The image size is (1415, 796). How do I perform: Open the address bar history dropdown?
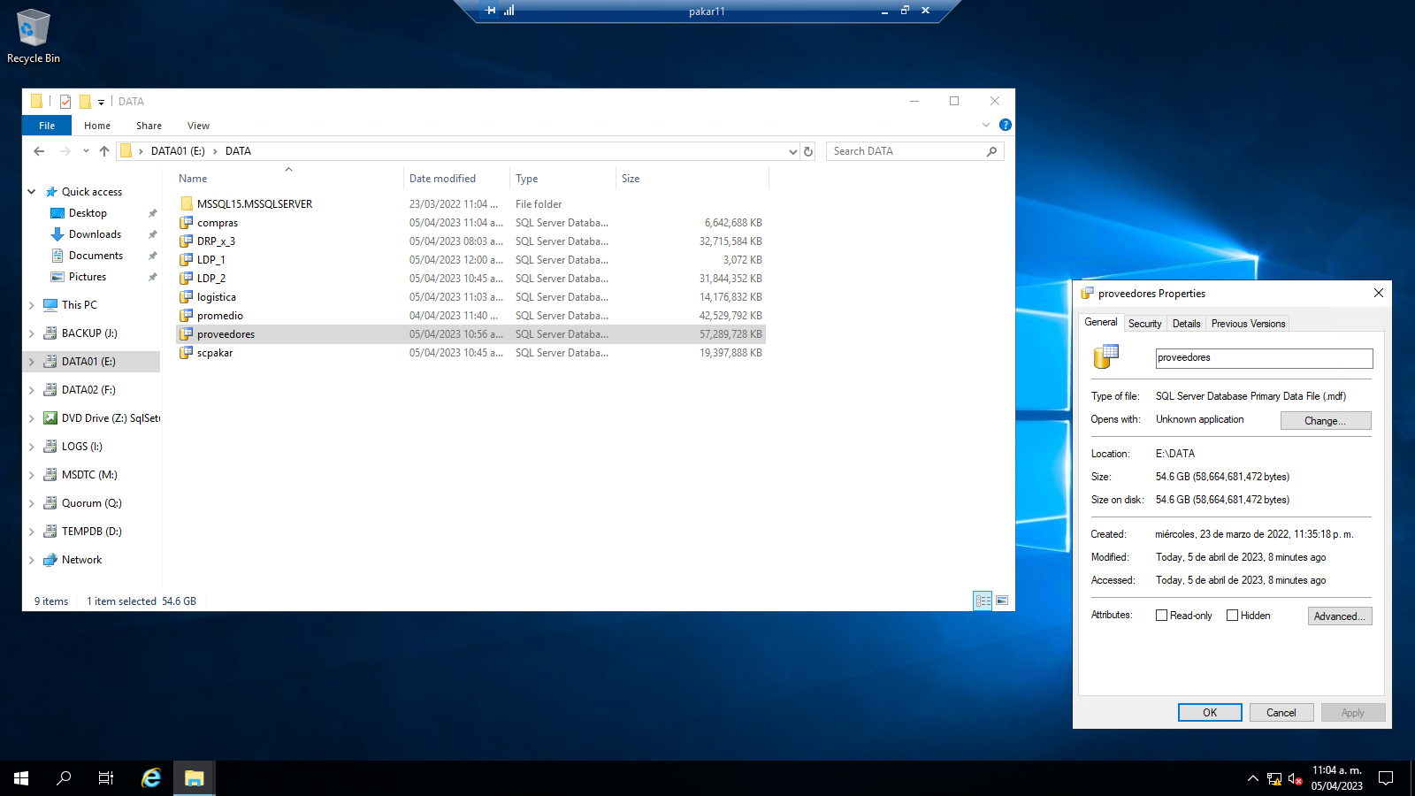[792, 151]
